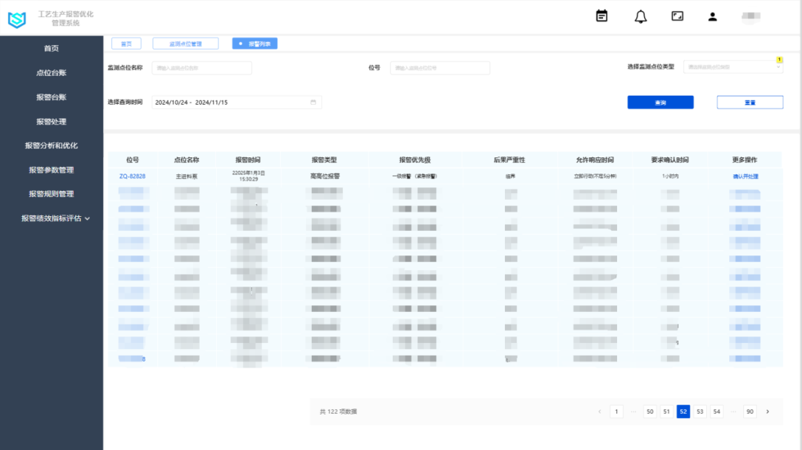Toggle fullscreen icon in header

click(677, 16)
